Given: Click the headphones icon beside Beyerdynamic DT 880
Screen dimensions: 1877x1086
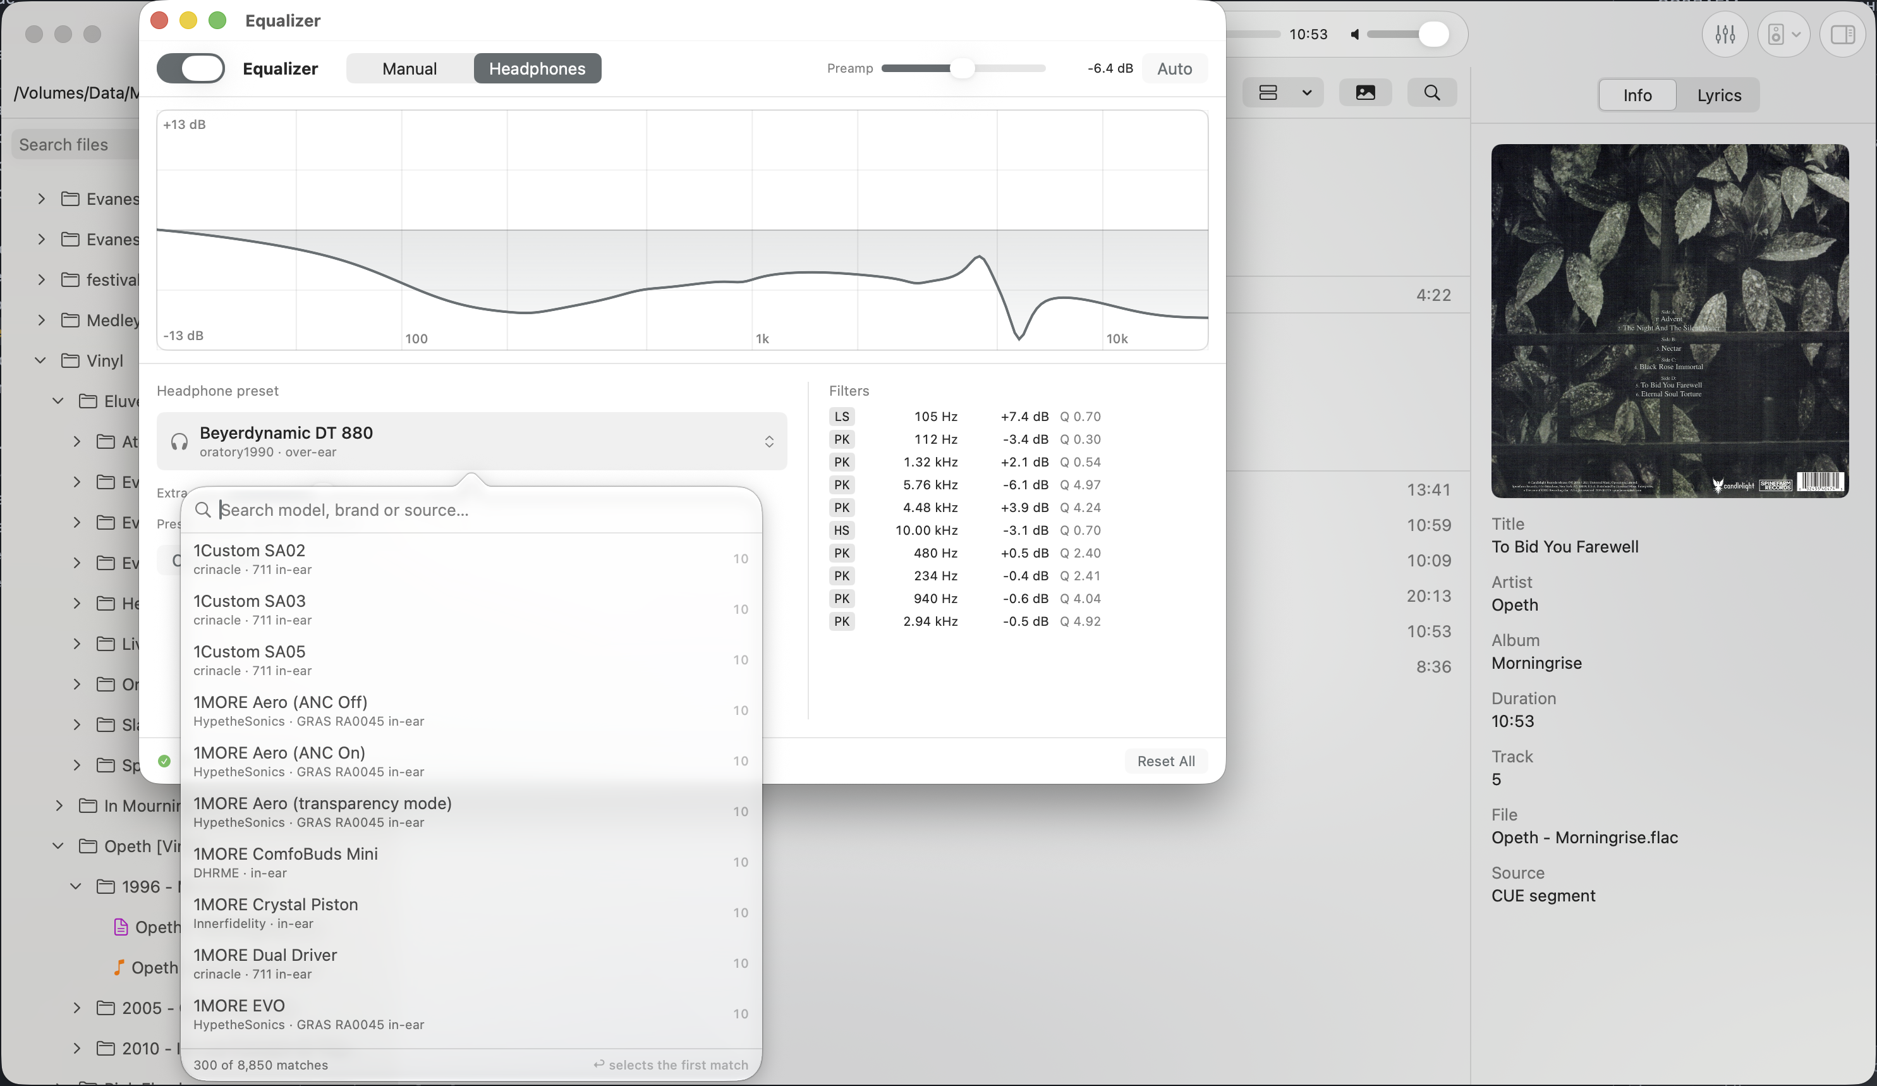Looking at the screenshot, I should pos(179,442).
